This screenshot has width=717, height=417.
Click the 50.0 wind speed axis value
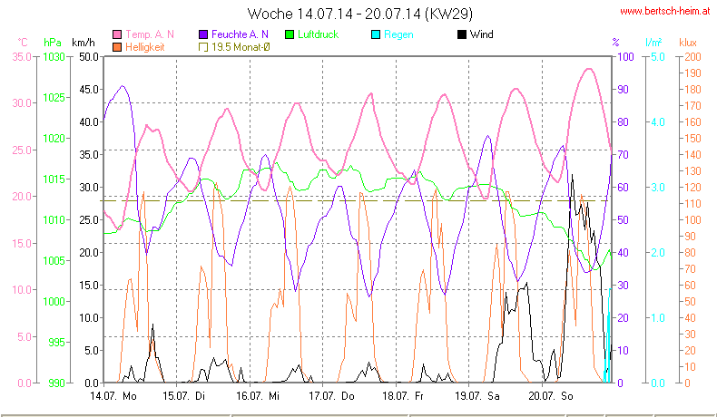tap(89, 57)
